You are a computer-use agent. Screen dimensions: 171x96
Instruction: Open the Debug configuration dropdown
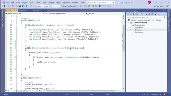(x=40, y=6)
